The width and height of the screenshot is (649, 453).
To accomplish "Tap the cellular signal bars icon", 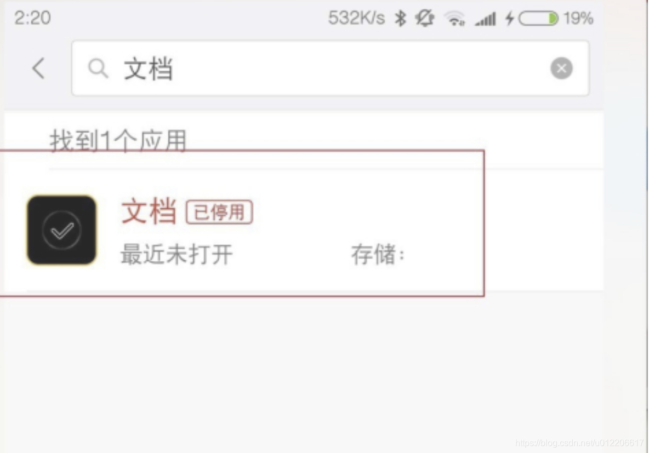I will 485,19.
